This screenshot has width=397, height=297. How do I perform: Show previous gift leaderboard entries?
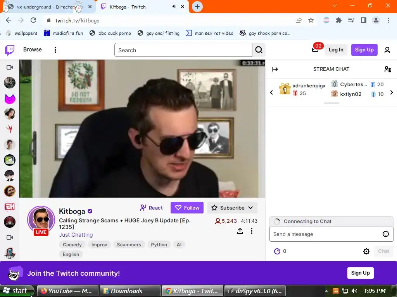point(271,92)
